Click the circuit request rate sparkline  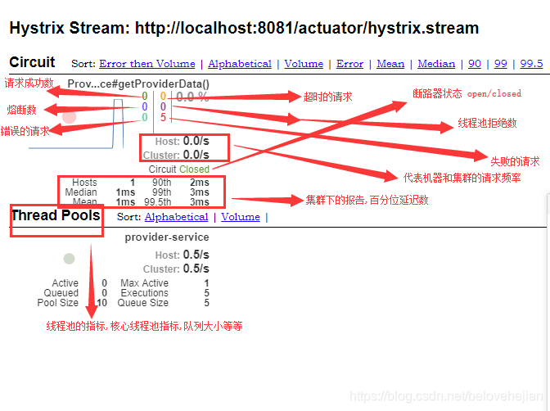tap(76, 124)
